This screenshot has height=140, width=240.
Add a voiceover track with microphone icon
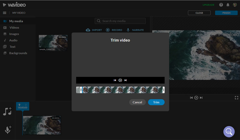[7, 129]
